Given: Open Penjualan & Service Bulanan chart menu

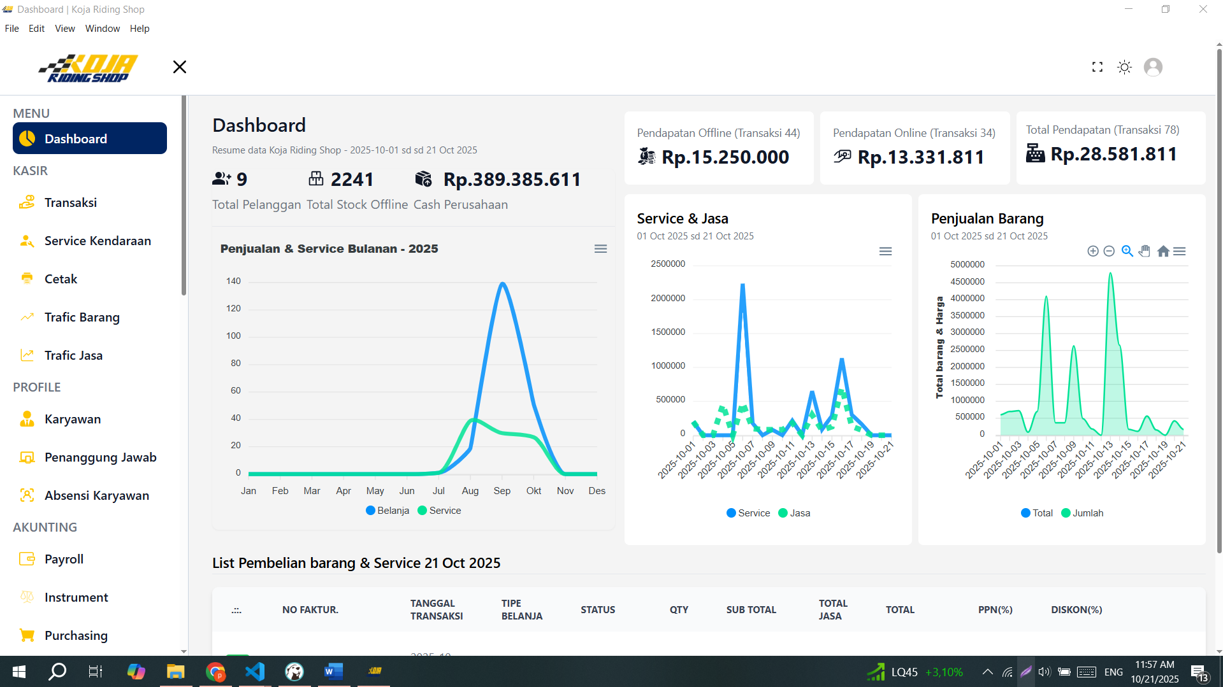Looking at the screenshot, I should click(600, 249).
